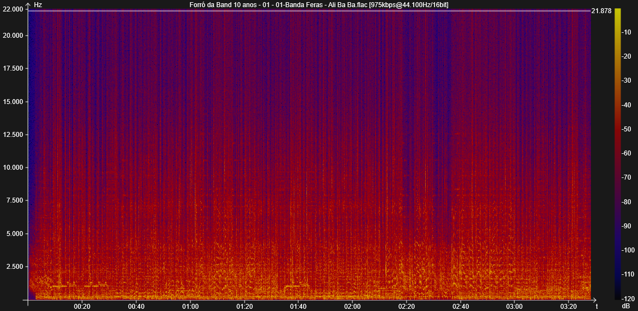The image size is (638, 311).
Task: Click the dB color gradient legend bar
Action: point(618,154)
